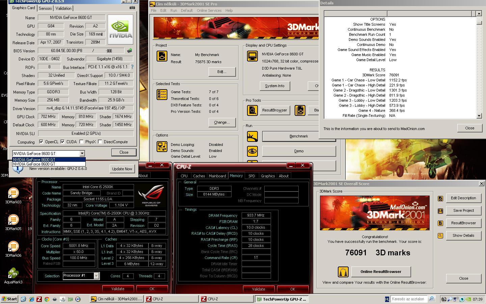Viewport: 486px width, 304px height.
Task: Select the second GeForce 8600 GT list entry
Action: [49, 164]
